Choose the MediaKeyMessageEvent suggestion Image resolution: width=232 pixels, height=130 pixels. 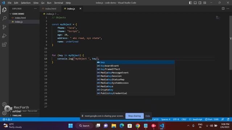[136, 73]
